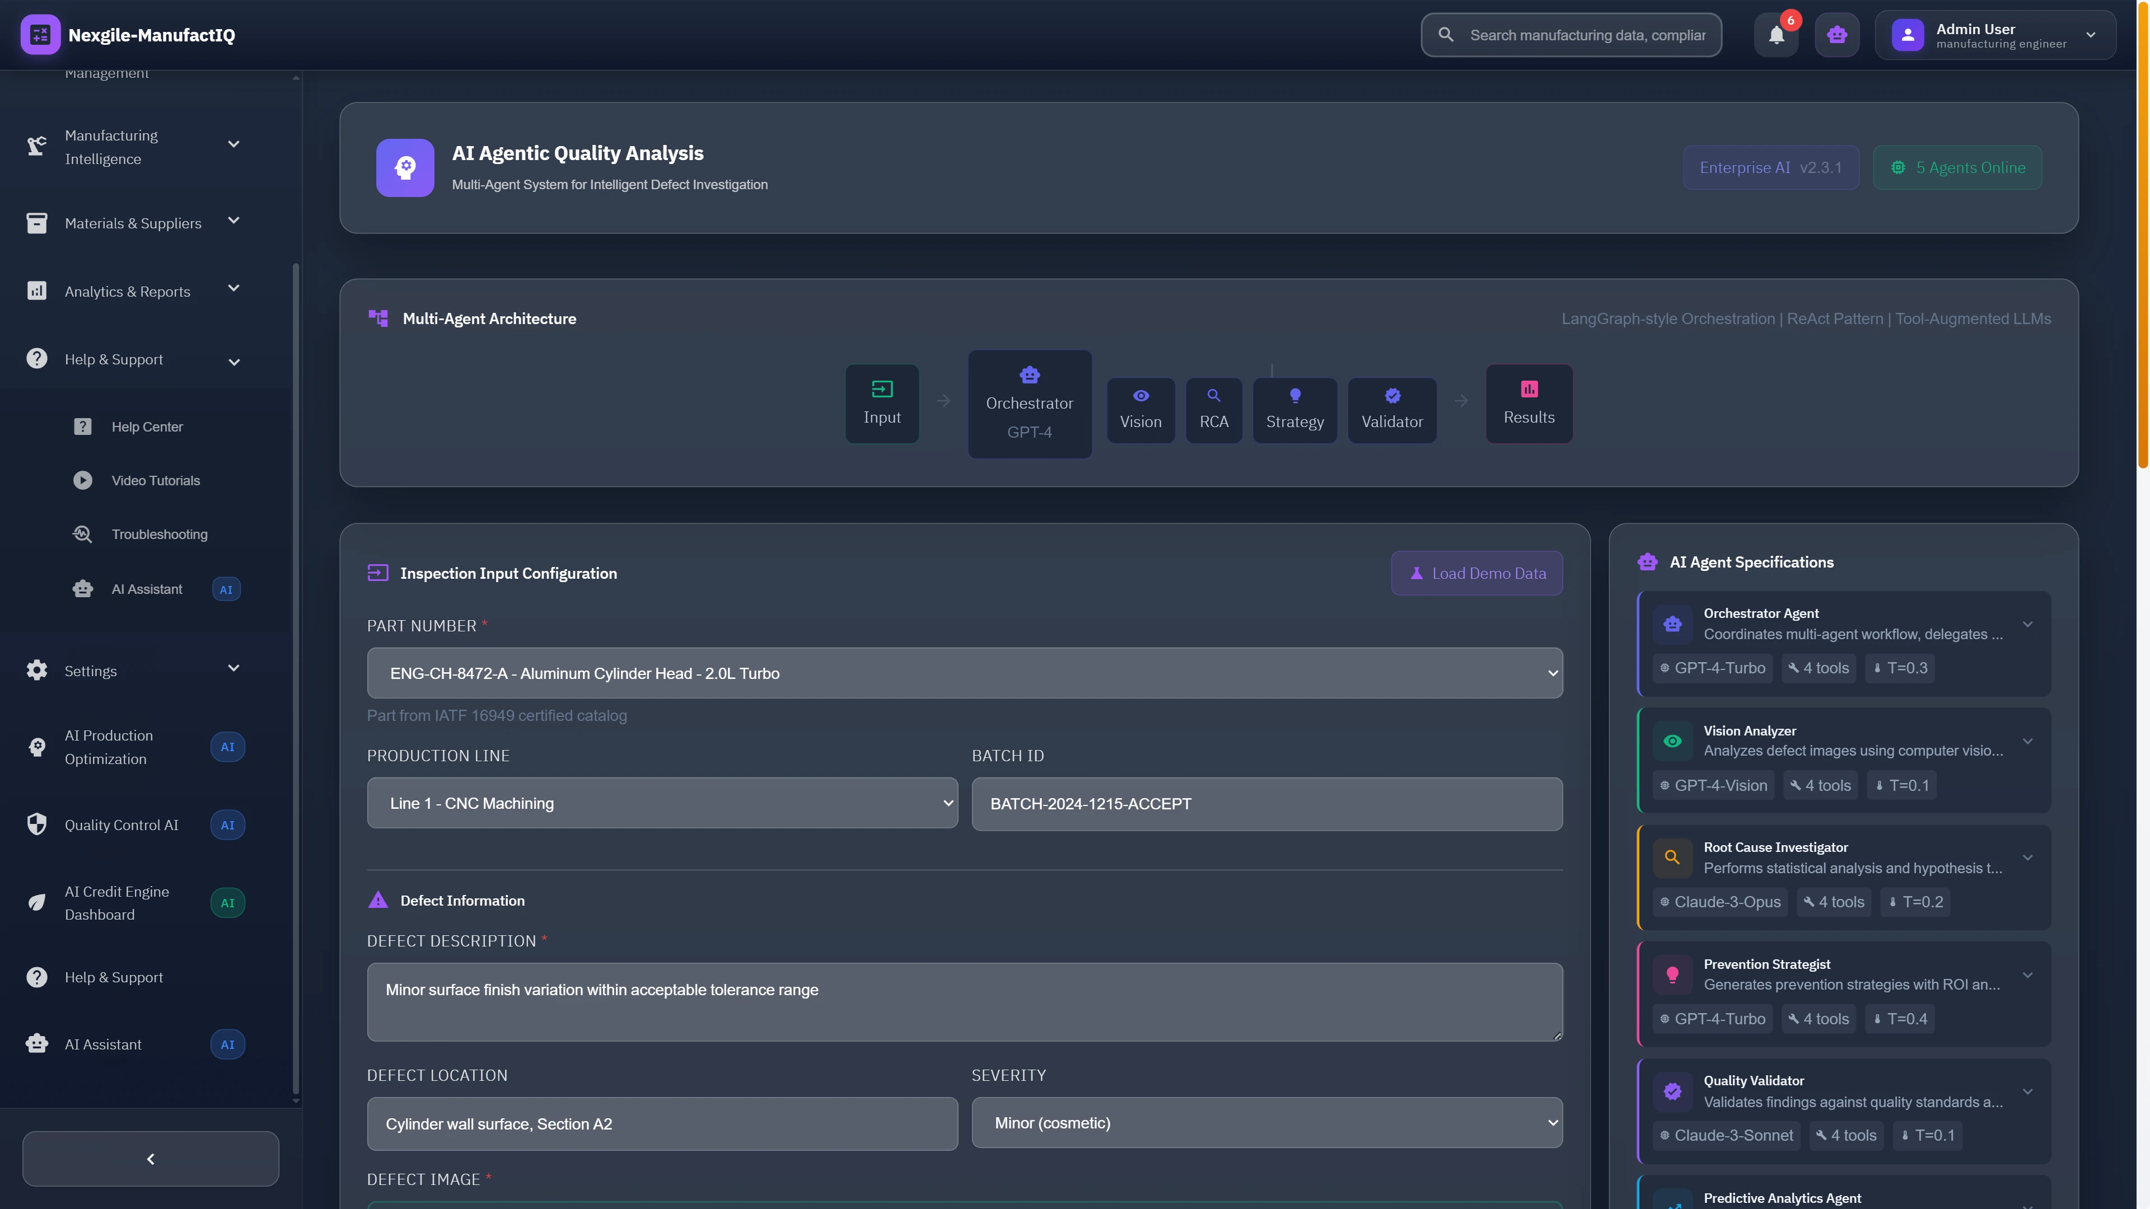The height and width of the screenshot is (1209, 2150).
Task: Expand the Root Cause Investigator card
Action: [2026, 857]
